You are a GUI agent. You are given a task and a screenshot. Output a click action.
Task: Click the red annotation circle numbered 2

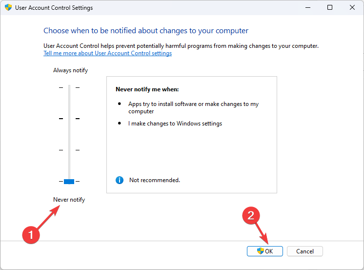click(x=251, y=216)
